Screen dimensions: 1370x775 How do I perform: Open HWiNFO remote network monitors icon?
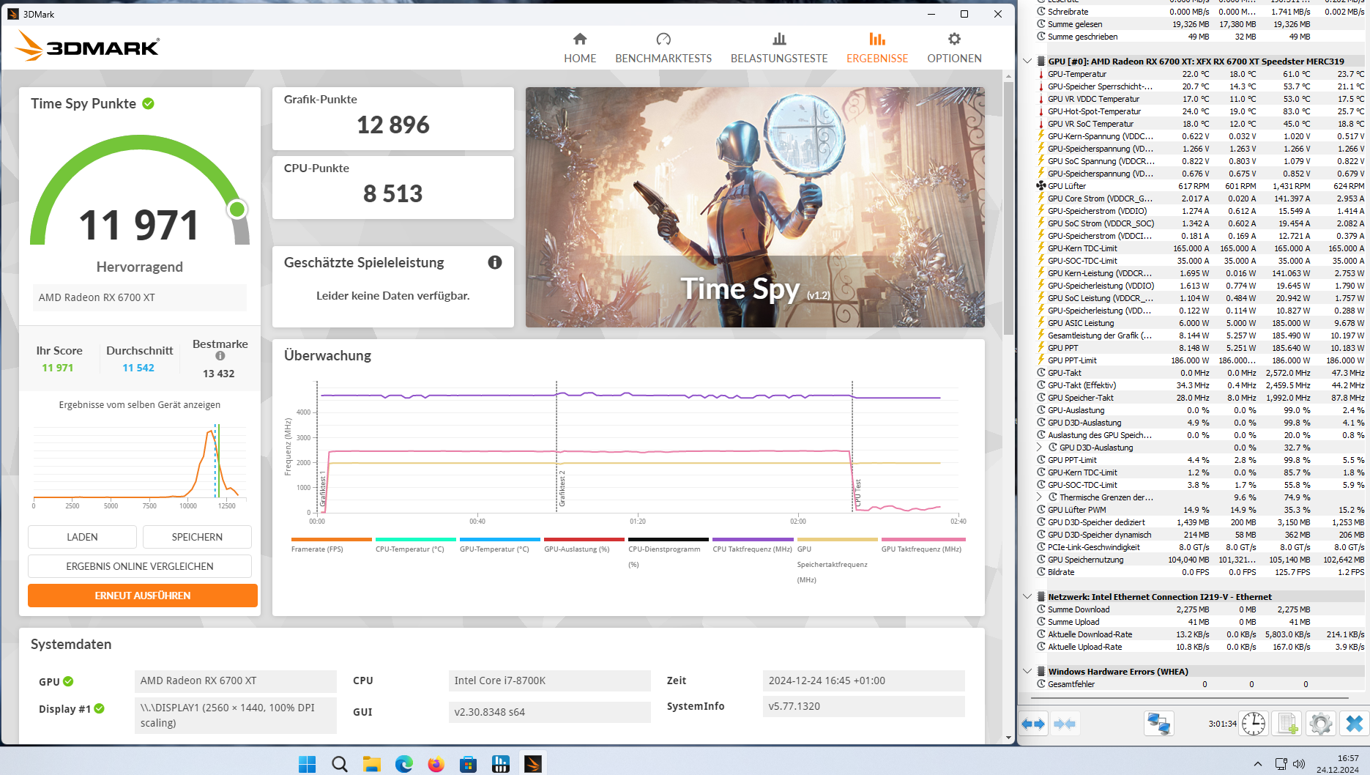coord(1158,724)
